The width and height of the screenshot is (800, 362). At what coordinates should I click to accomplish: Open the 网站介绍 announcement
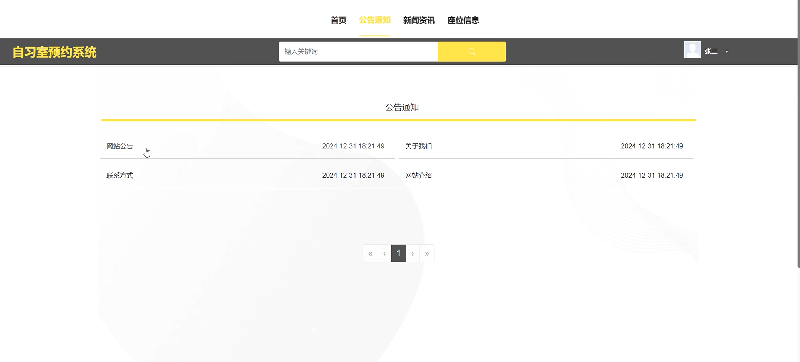click(418, 175)
